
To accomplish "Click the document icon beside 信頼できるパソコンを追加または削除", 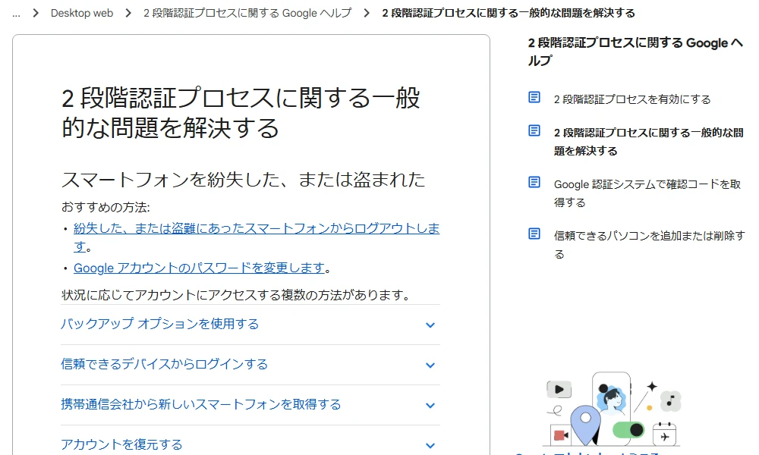I will point(534,234).
